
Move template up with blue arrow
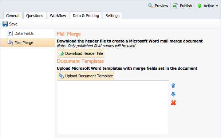click(173, 85)
